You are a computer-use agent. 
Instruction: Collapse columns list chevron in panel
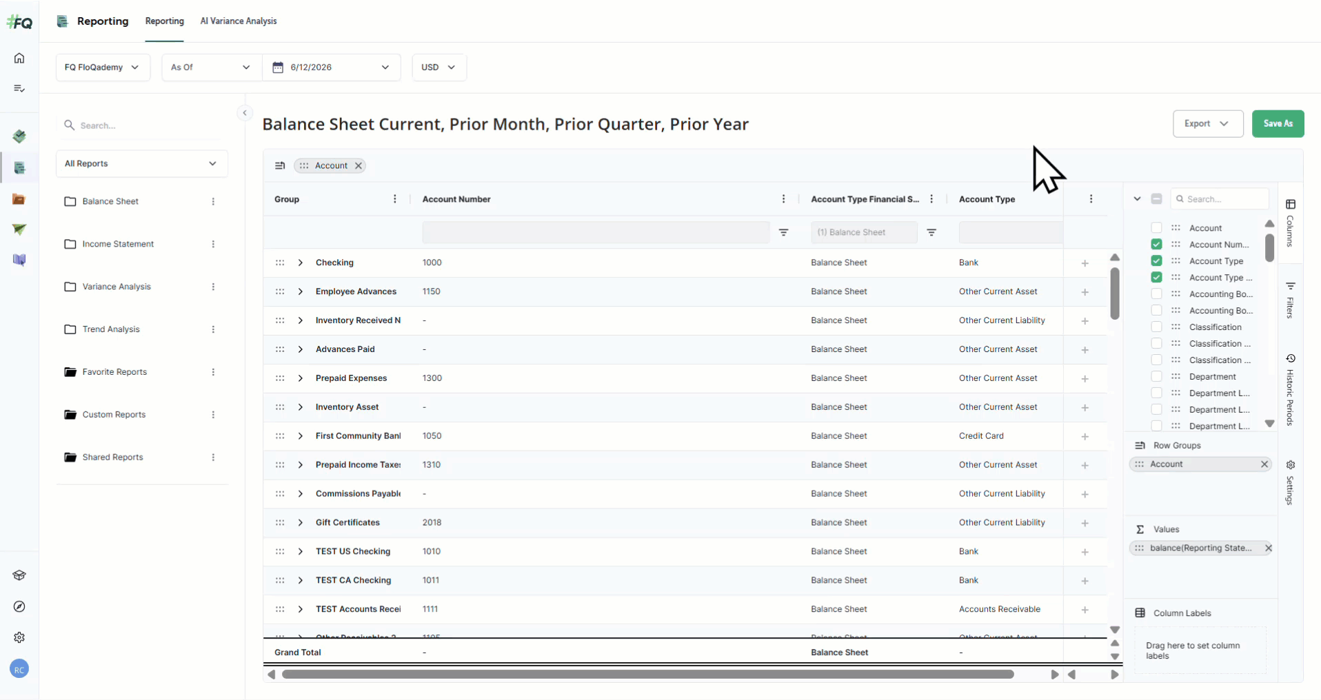[x=1137, y=199]
